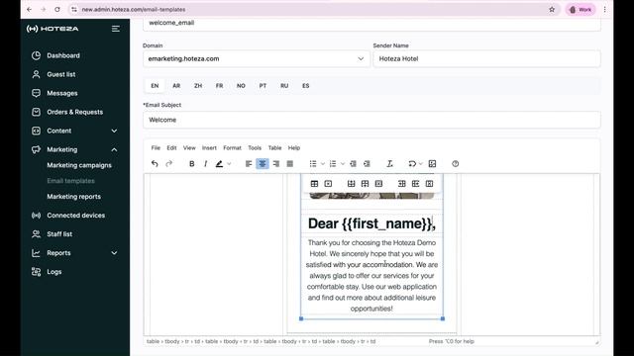Open dropdown next to insert variable icon
The height and width of the screenshot is (356, 634).
point(420,164)
